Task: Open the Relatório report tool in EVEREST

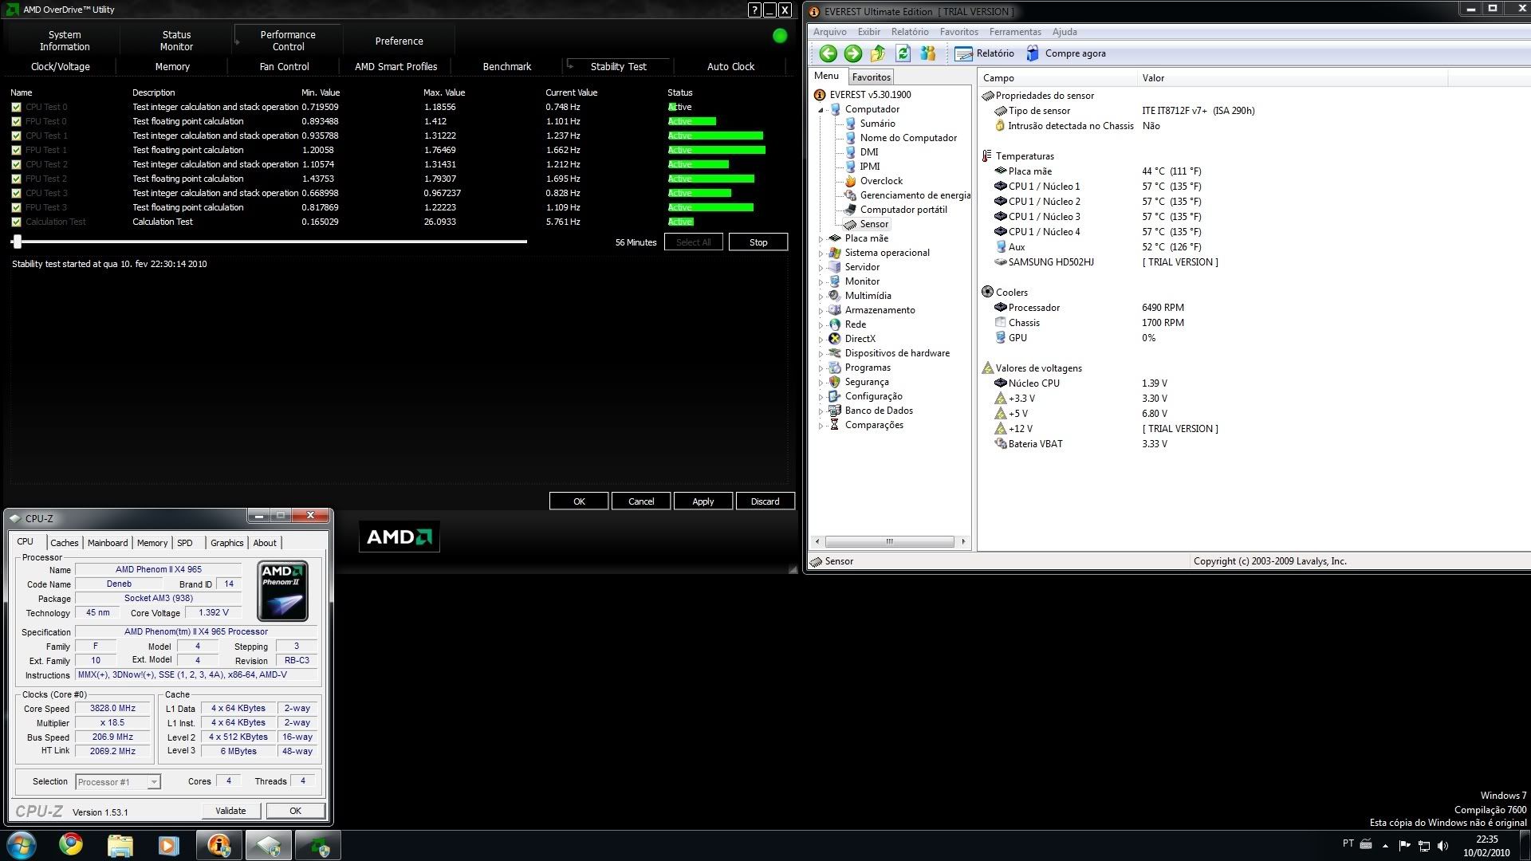Action: (984, 53)
